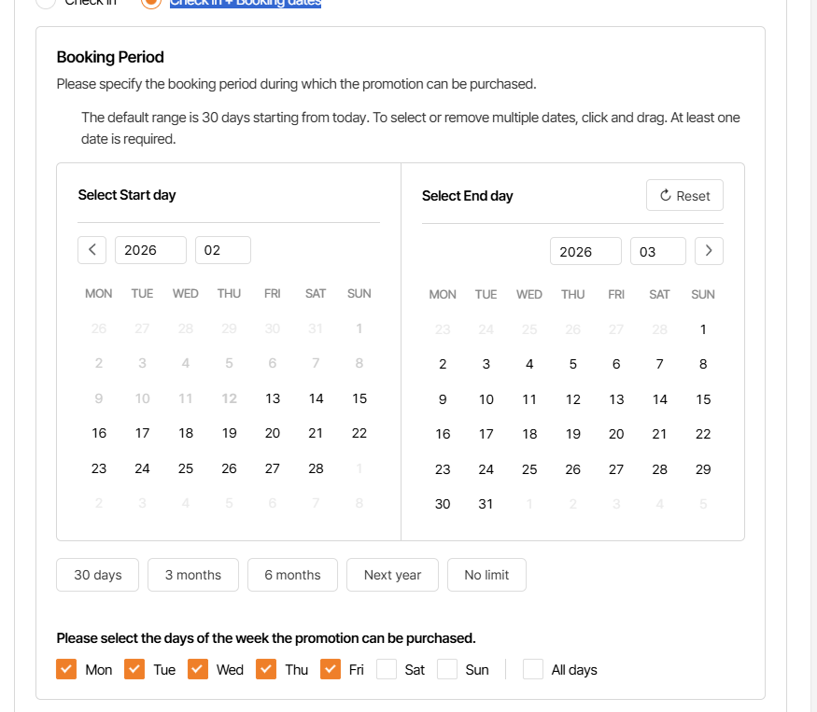Viewport: 817px width, 712px height.
Task: Select the Check in + Booking dates radio
Action: click(x=151, y=3)
